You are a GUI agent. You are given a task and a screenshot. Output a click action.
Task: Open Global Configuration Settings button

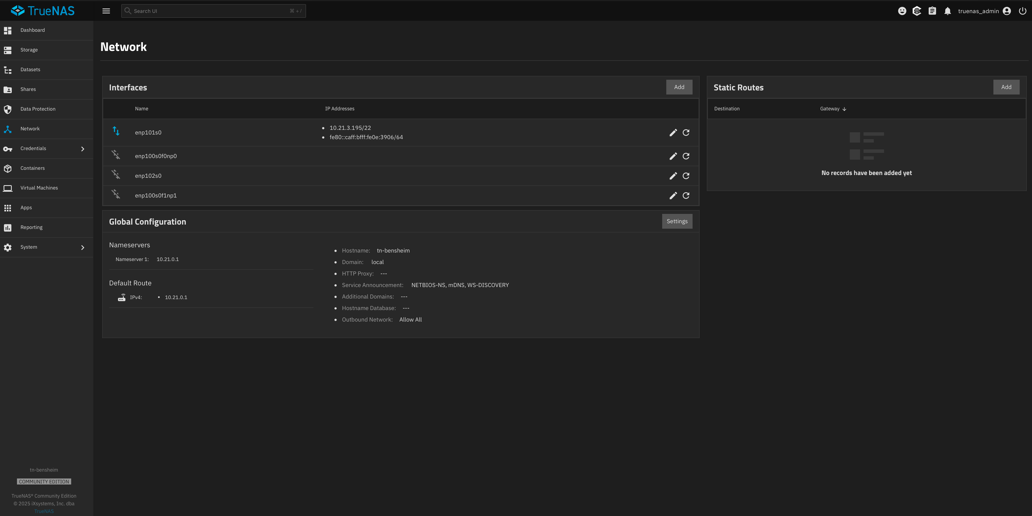click(x=677, y=221)
